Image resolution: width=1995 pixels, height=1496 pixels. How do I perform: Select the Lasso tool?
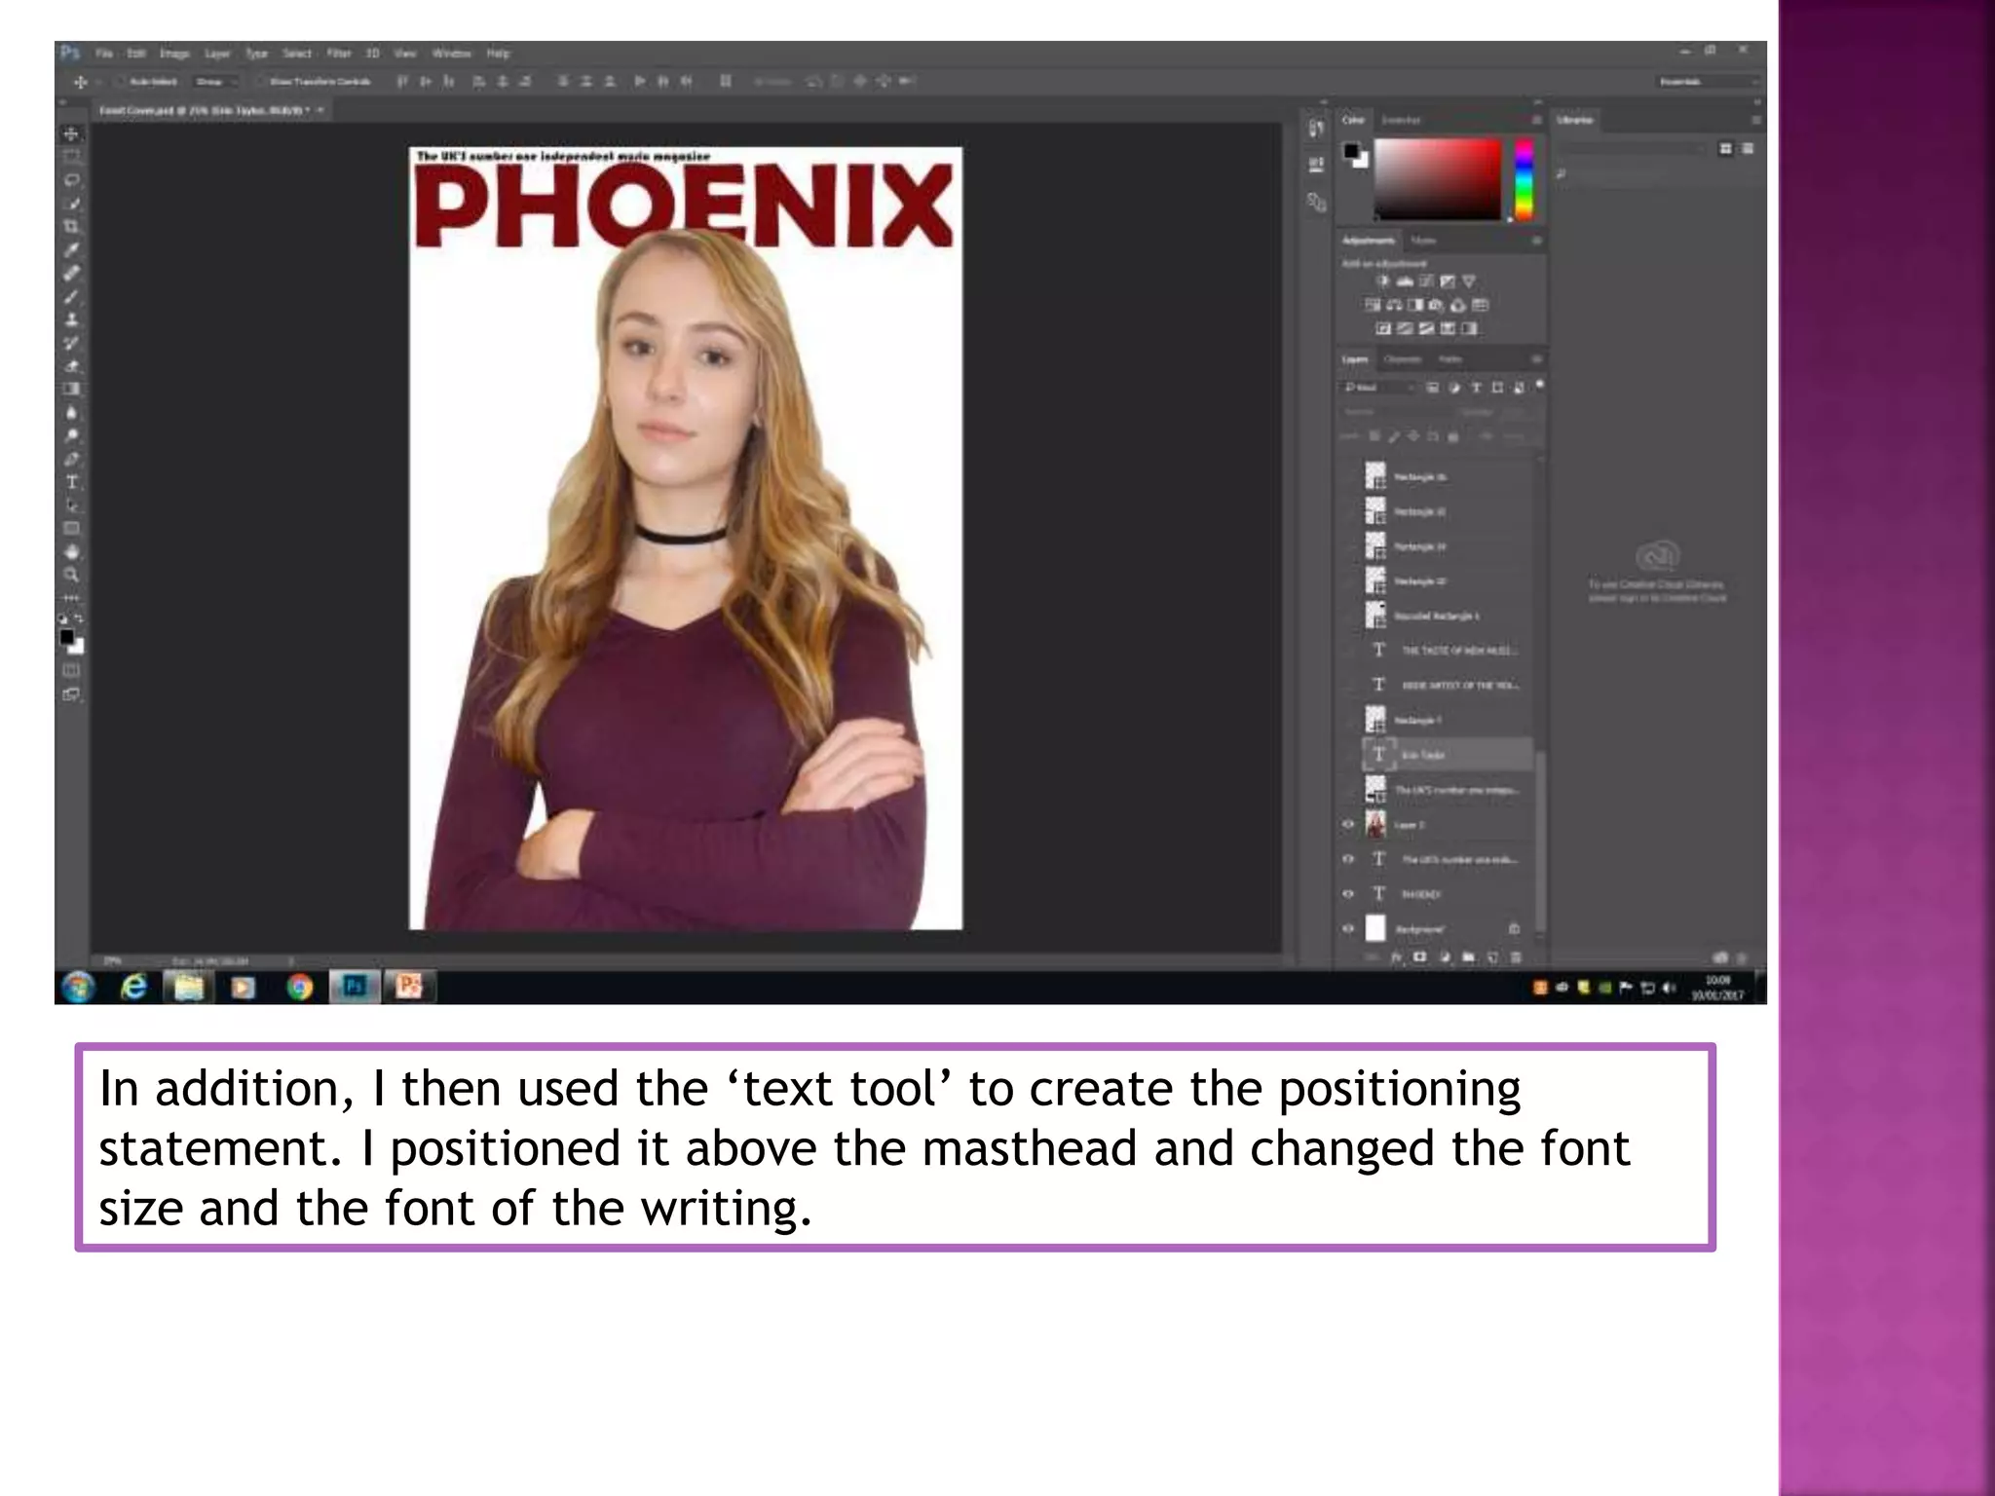pyautogui.click(x=71, y=180)
